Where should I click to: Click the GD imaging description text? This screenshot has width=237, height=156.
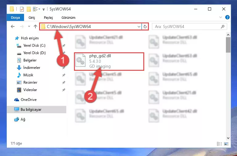point(100,66)
